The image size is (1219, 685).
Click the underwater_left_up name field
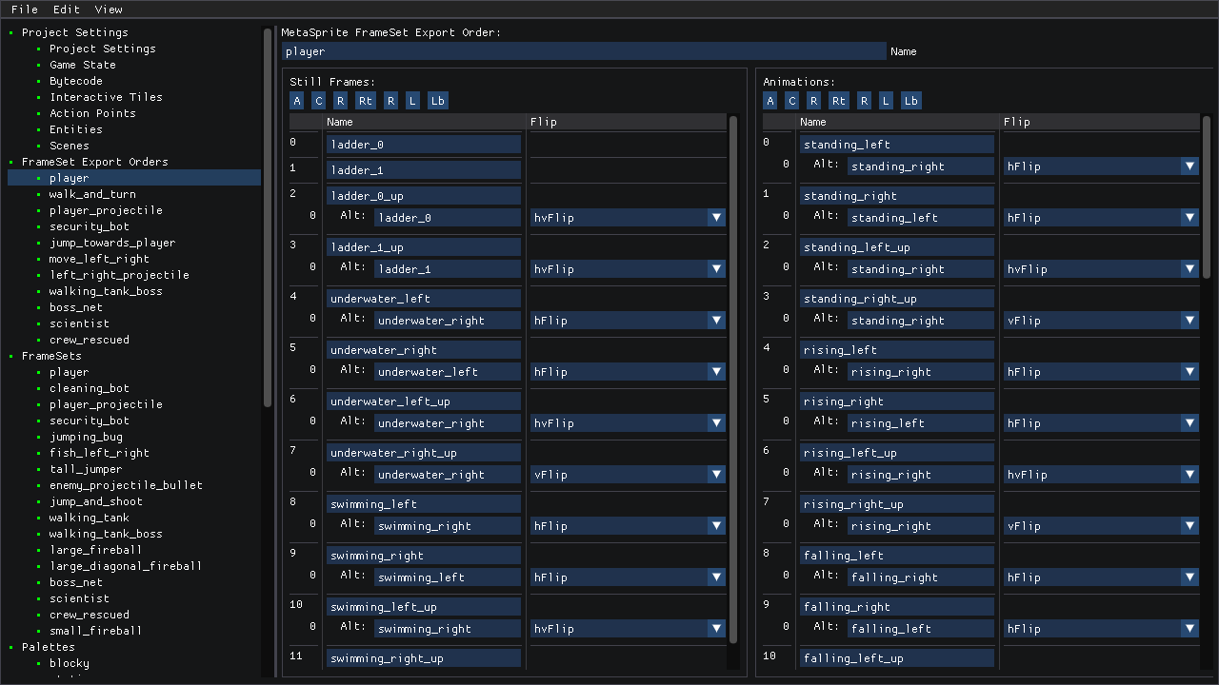point(424,401)
